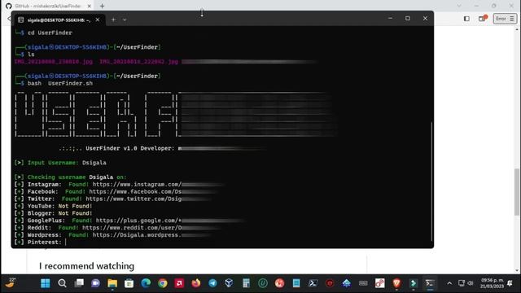Click the Pinterest prompt cursor line
The height and width of the screenshot is (293, 521).
point(40,243)
